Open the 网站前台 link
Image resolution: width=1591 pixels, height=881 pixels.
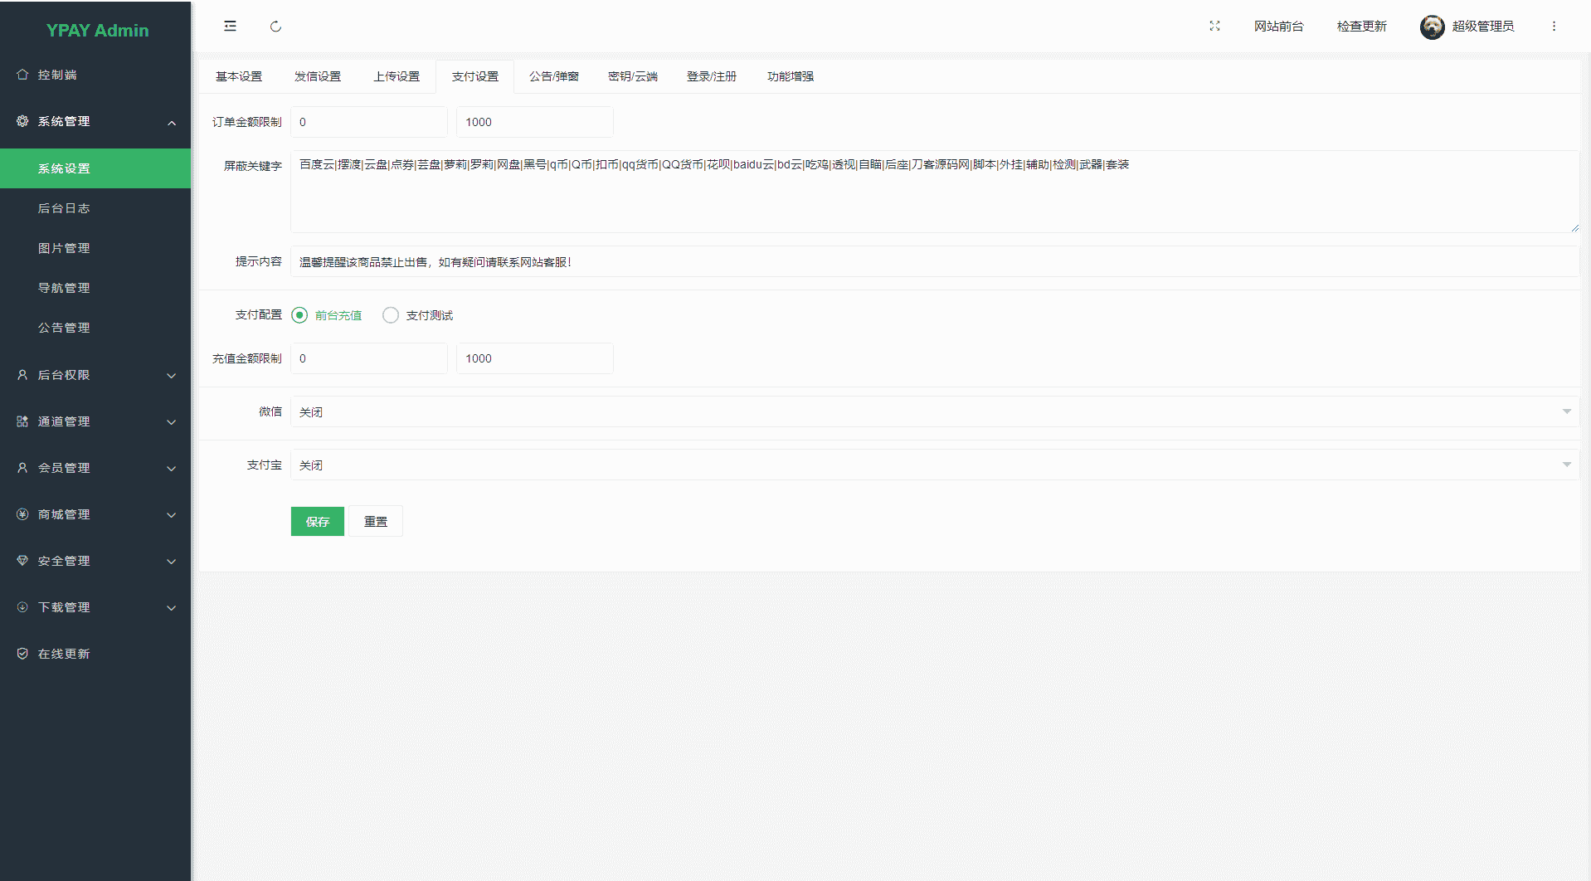[1278, 27]
